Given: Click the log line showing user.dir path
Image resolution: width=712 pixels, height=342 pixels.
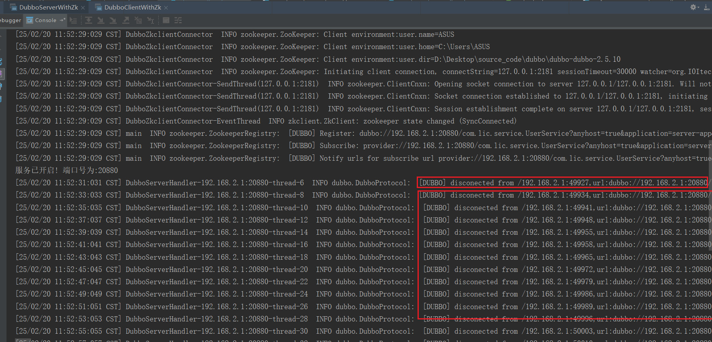Looking at the screenshot, I should click(x=318, y=59).
